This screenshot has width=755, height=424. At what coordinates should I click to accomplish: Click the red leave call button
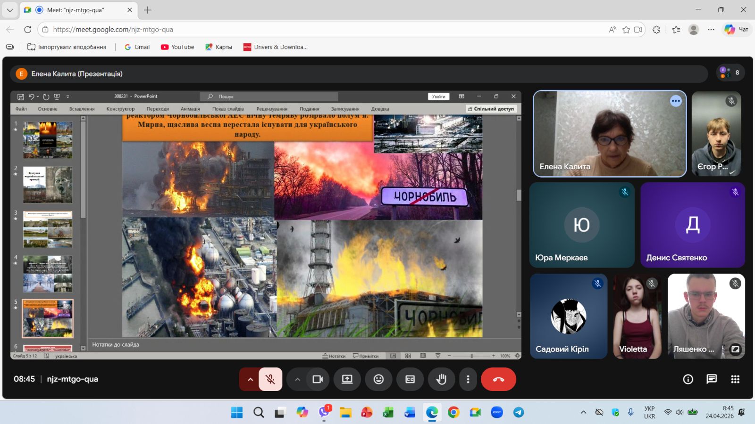498,379
